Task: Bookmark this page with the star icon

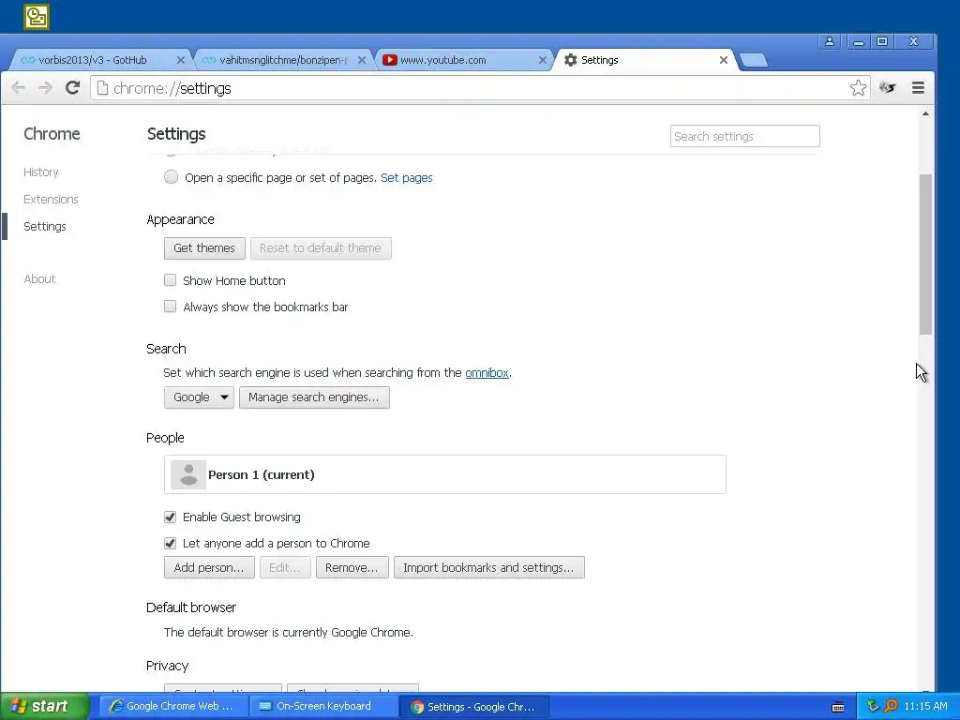Action: tap(858, 87)
